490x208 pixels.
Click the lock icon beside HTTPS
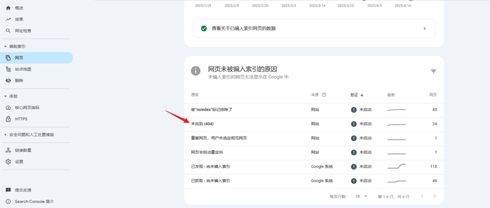click(8, 119)
